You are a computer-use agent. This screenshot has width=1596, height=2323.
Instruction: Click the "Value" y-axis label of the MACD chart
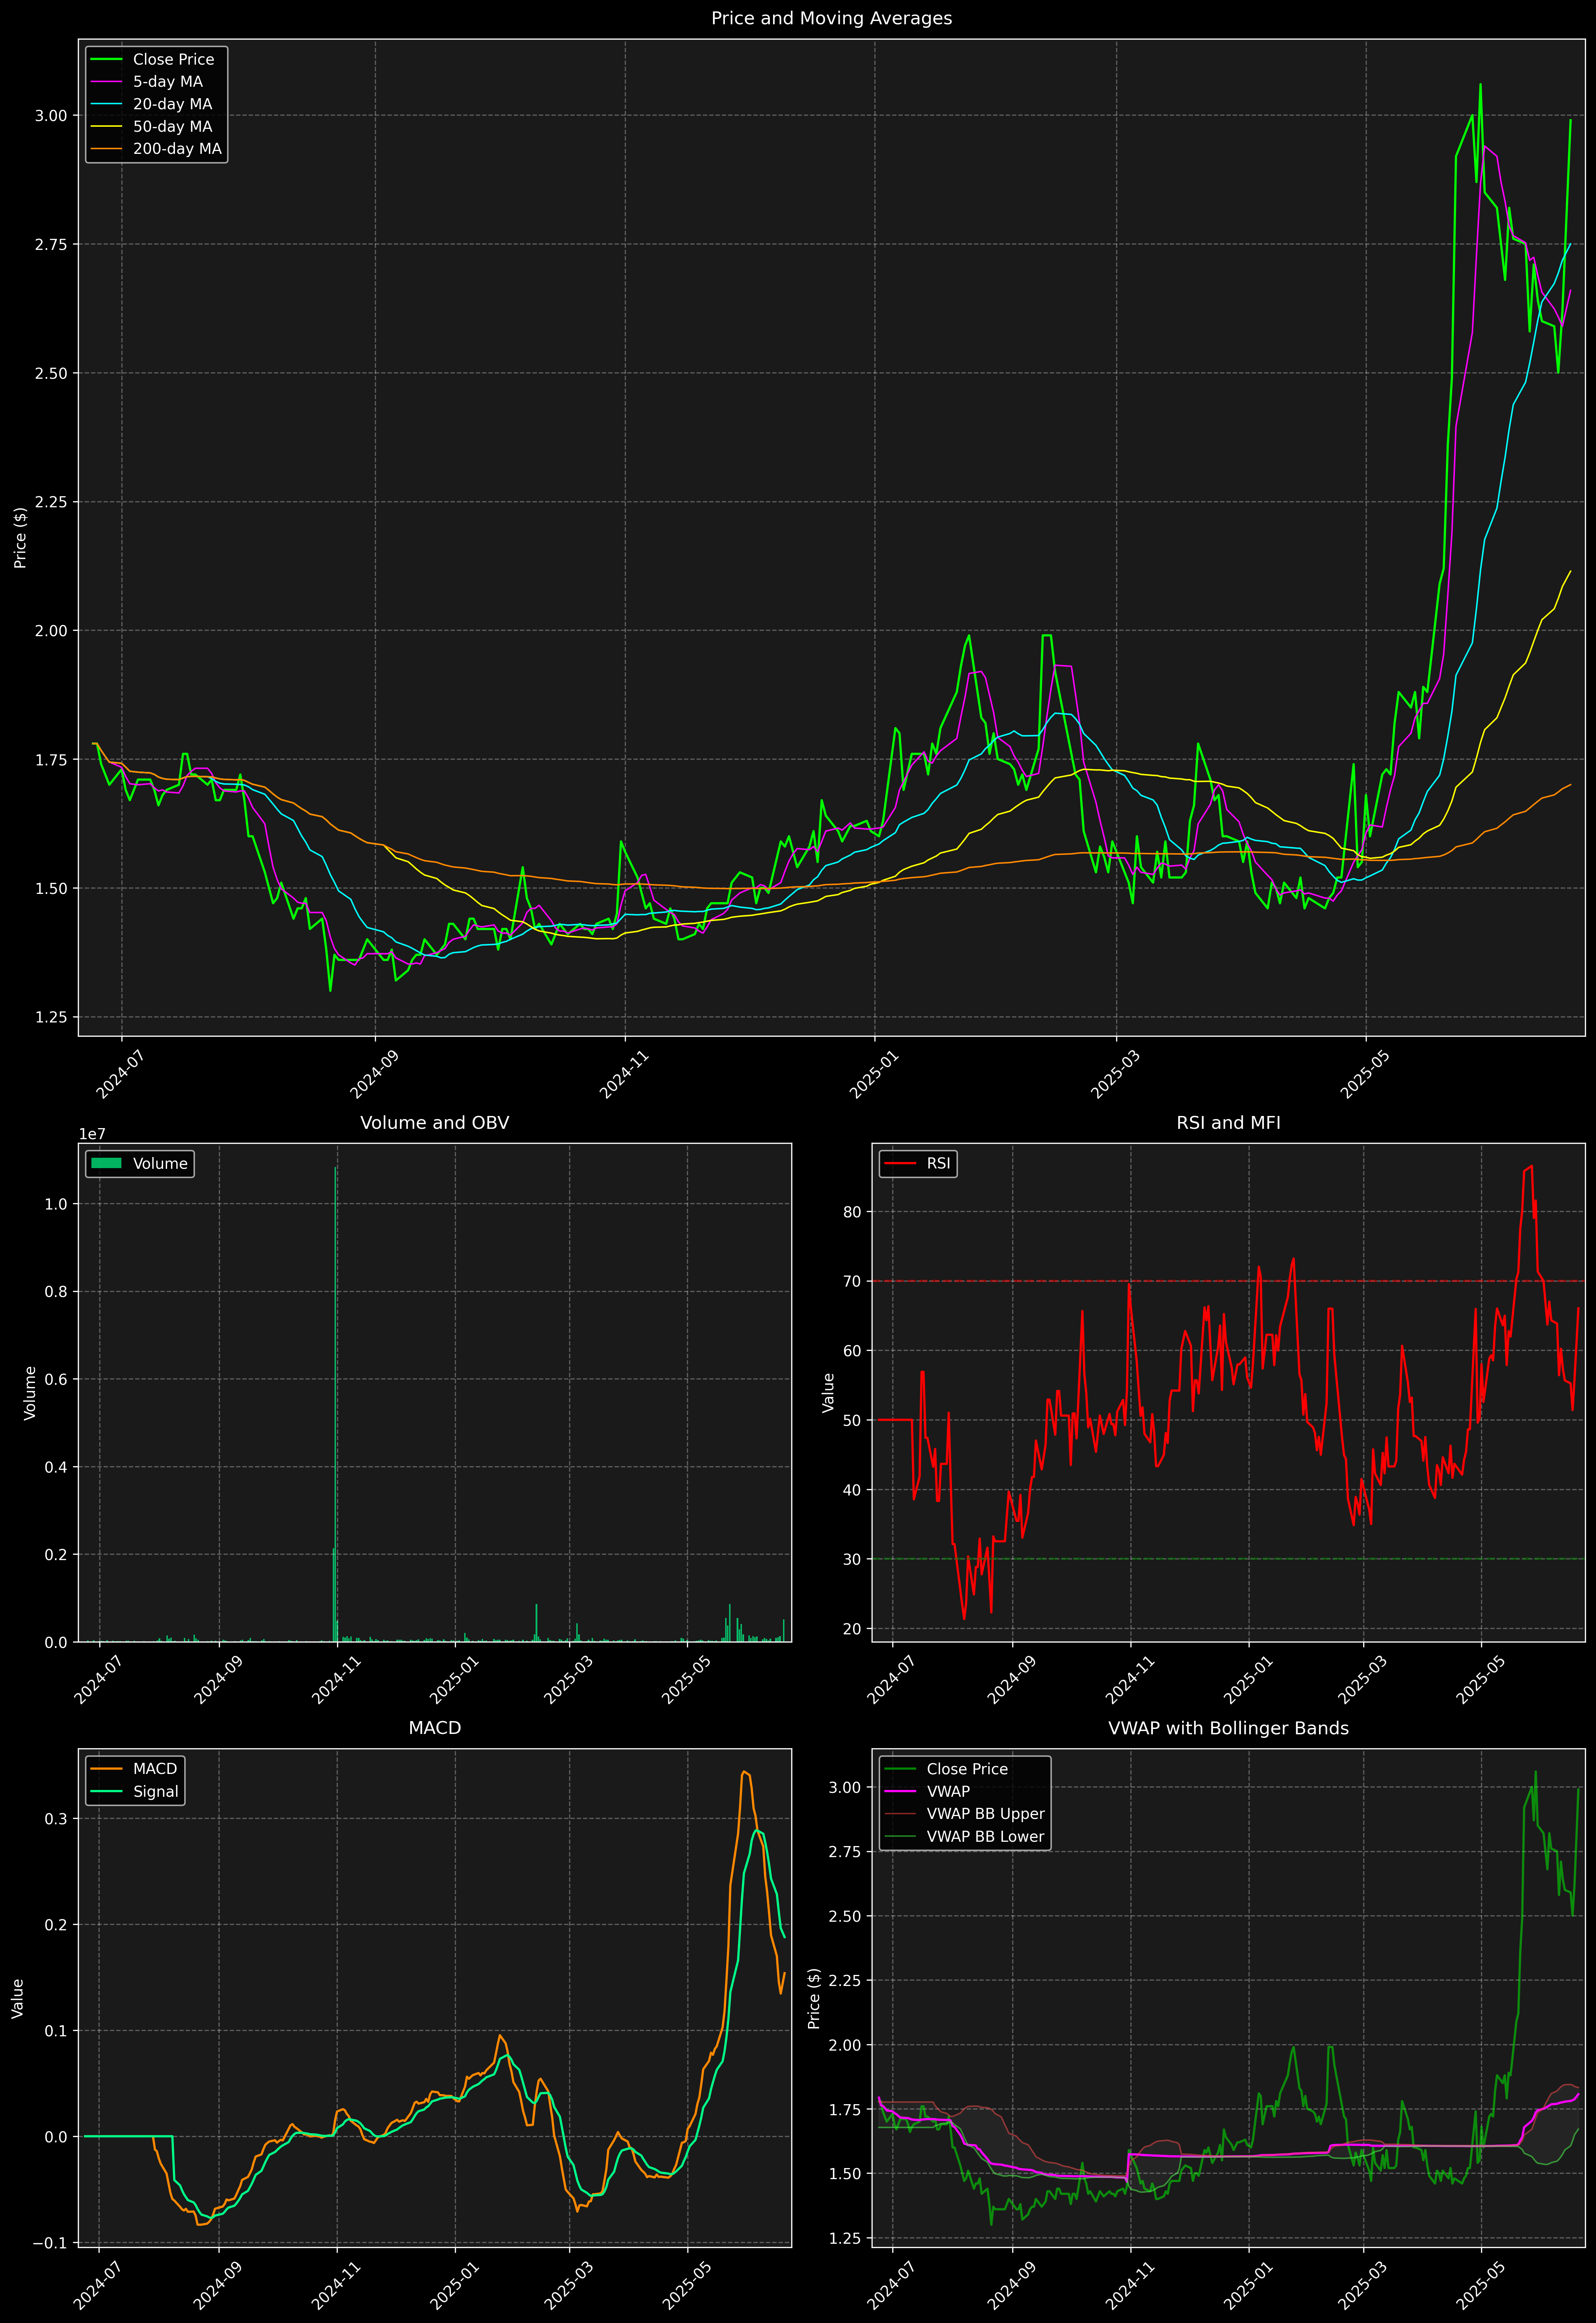click(x=18, y=1998)
